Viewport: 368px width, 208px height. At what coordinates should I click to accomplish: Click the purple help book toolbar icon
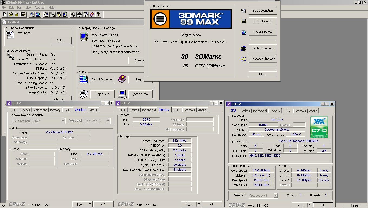pos(92,14)
